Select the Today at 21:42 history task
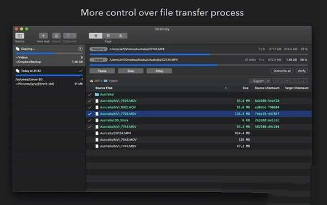This screenshot has height=205, width=327. (49, 77)
